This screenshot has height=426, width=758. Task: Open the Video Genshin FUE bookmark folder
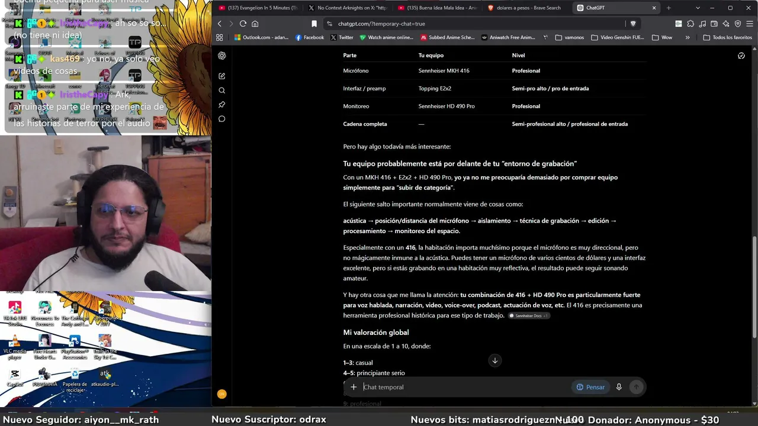tap(617, 37)
